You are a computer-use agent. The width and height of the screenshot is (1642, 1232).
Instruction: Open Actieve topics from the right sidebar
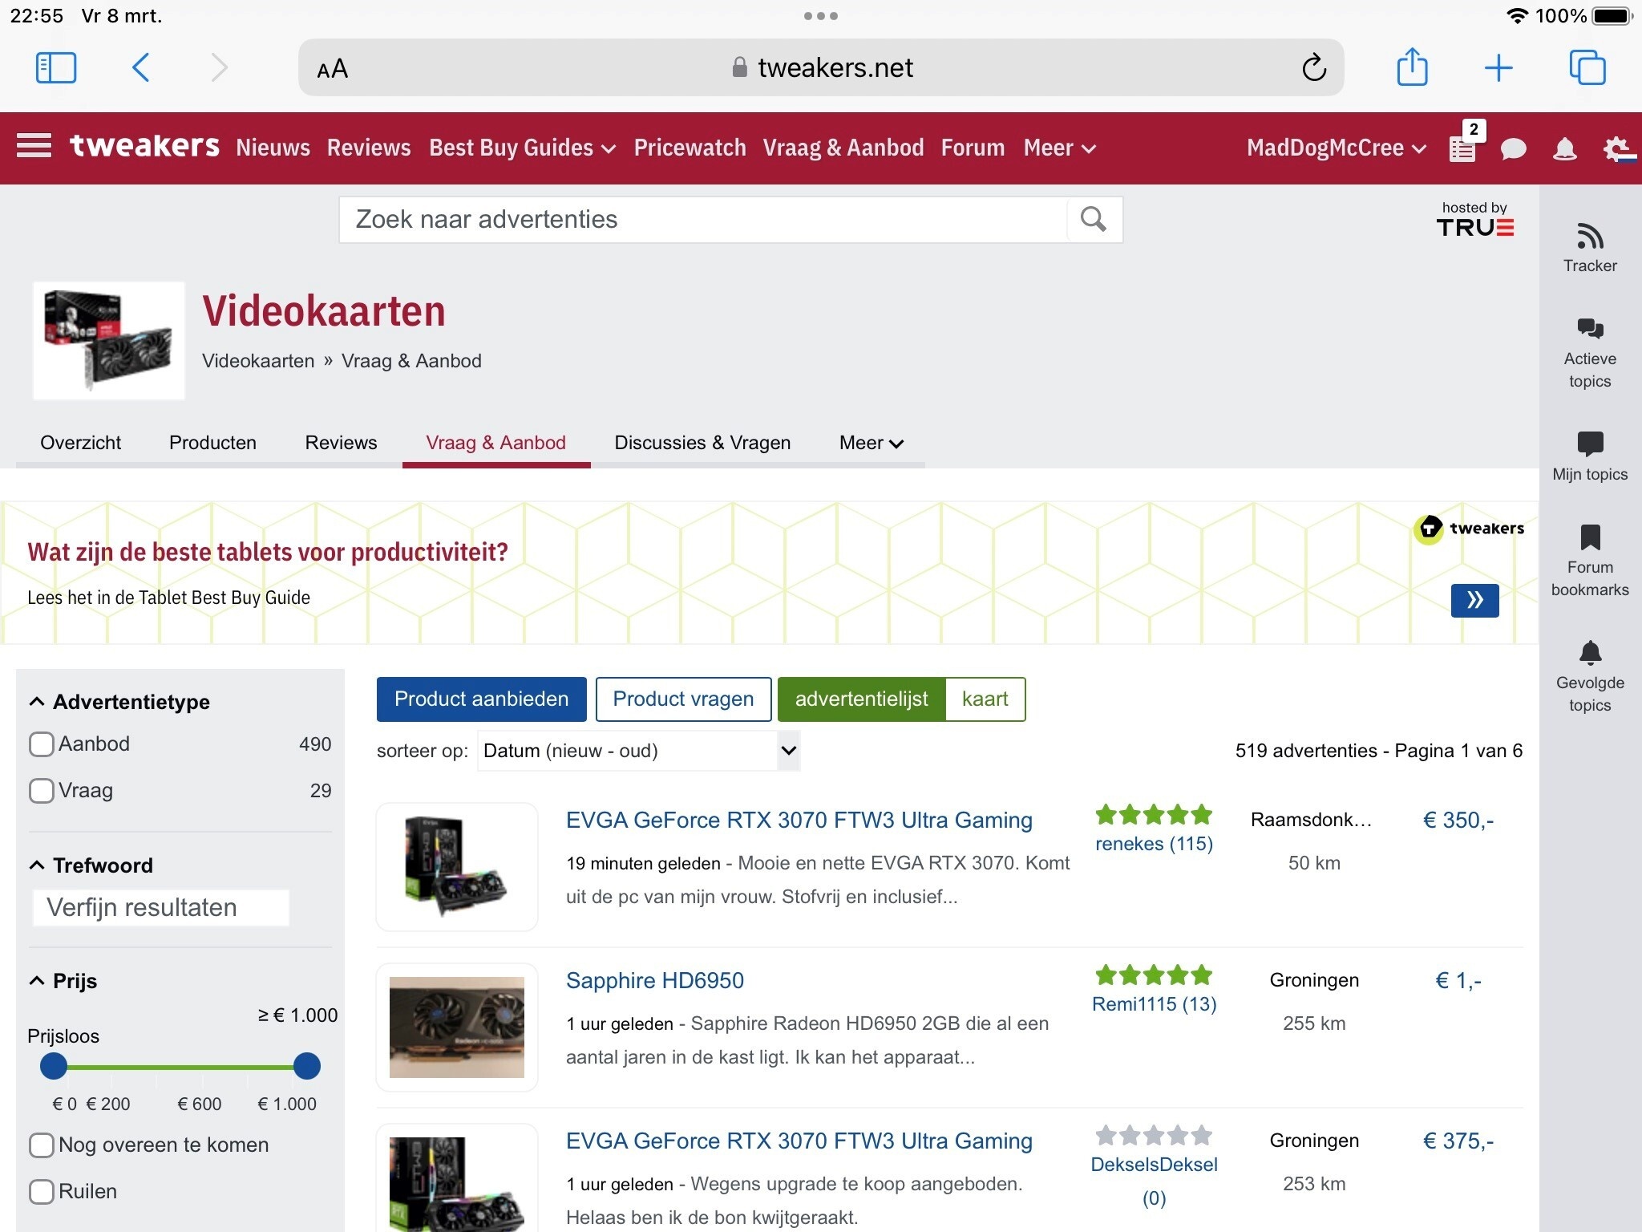click(x=1590, y=345)
